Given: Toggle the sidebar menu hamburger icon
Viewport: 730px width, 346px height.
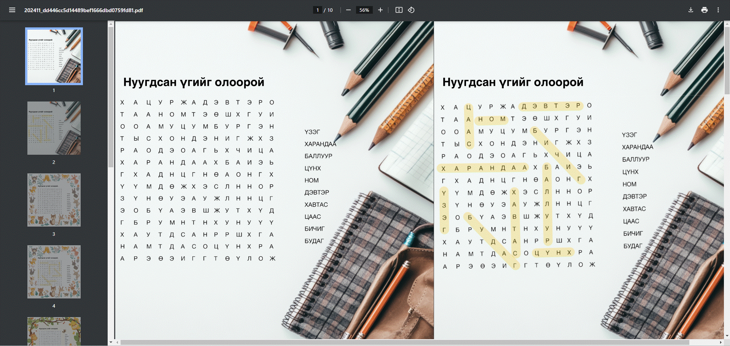Looking at the screenshot, I should pos(12,10).
